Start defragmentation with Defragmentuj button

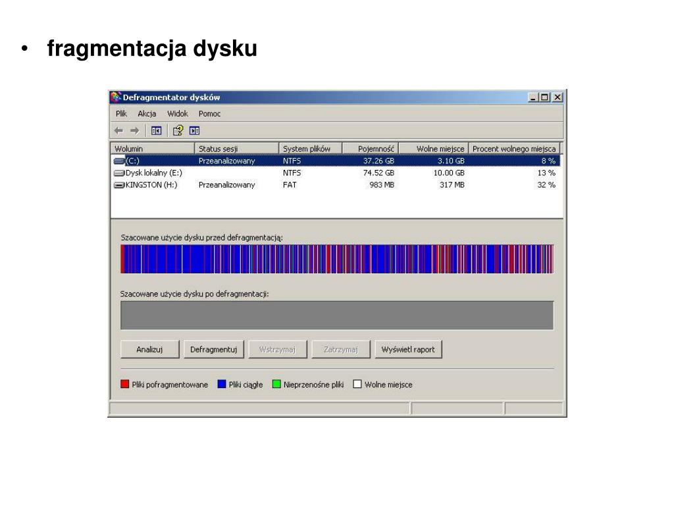tap(214, 349)
